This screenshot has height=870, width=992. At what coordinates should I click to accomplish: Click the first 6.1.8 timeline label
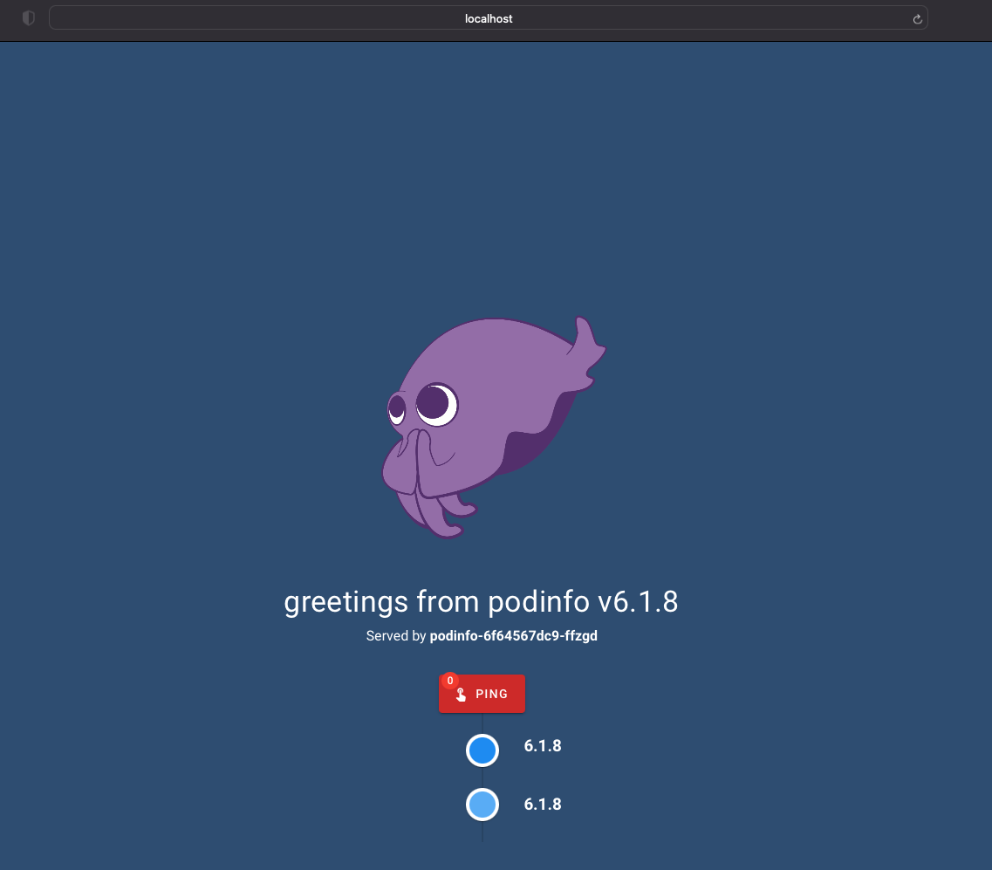click(542, 746)
